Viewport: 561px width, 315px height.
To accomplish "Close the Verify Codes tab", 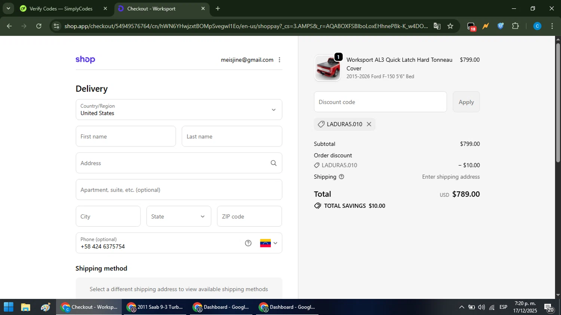I will pos(105,8).
